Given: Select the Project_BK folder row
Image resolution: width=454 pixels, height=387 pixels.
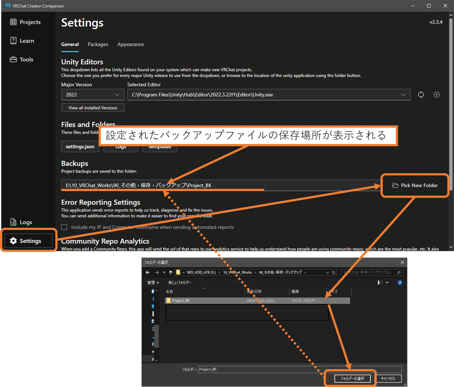Looking at the screenshot, I should click(257, 301).
